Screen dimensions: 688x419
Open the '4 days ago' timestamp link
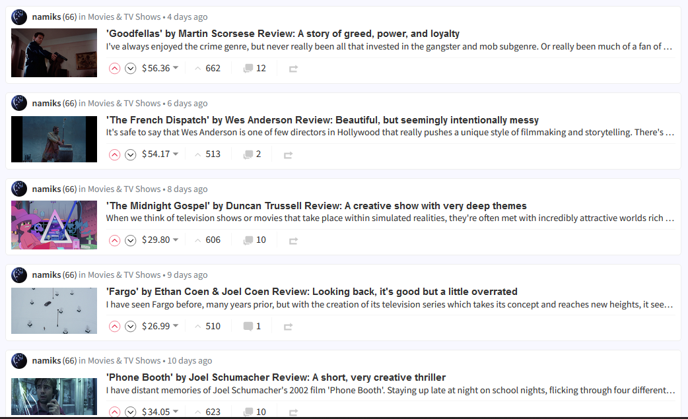tap(188, 17)
